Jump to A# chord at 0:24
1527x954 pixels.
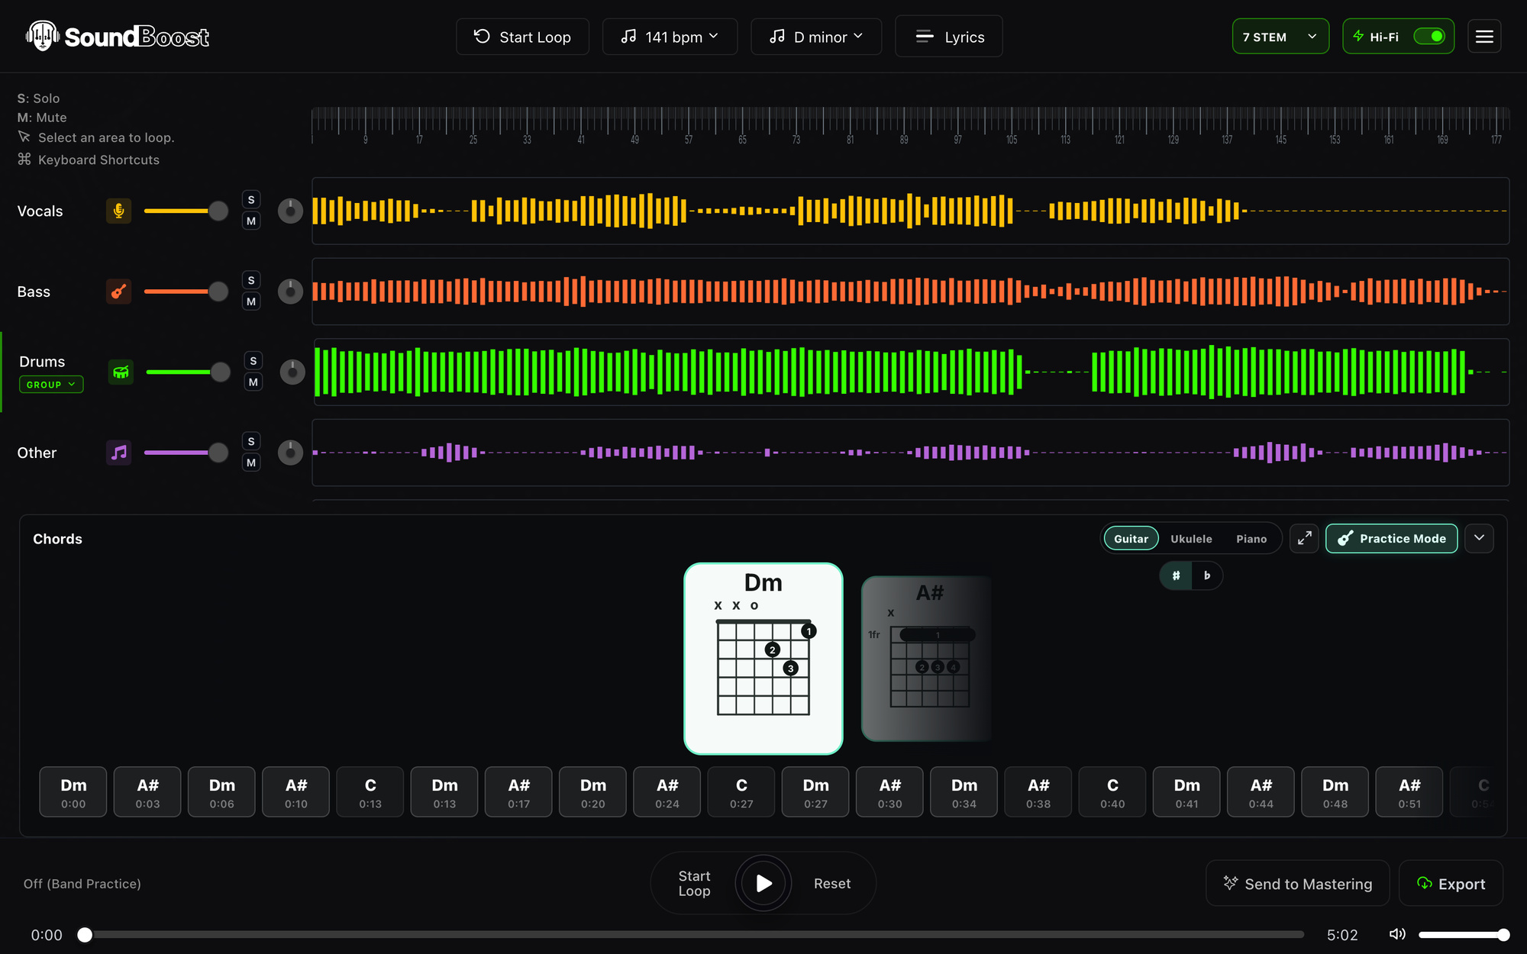click(667, 792)
